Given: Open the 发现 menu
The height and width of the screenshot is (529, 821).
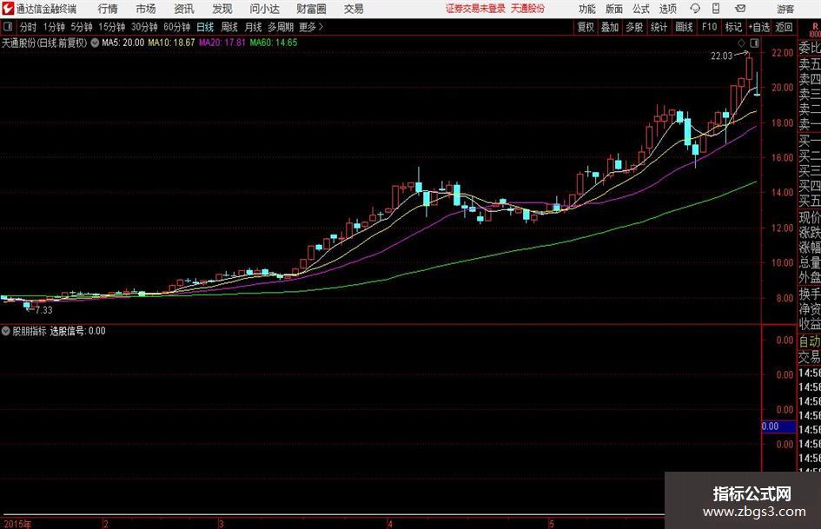Looking at the screenshot, I should click(x=222, y=9).
